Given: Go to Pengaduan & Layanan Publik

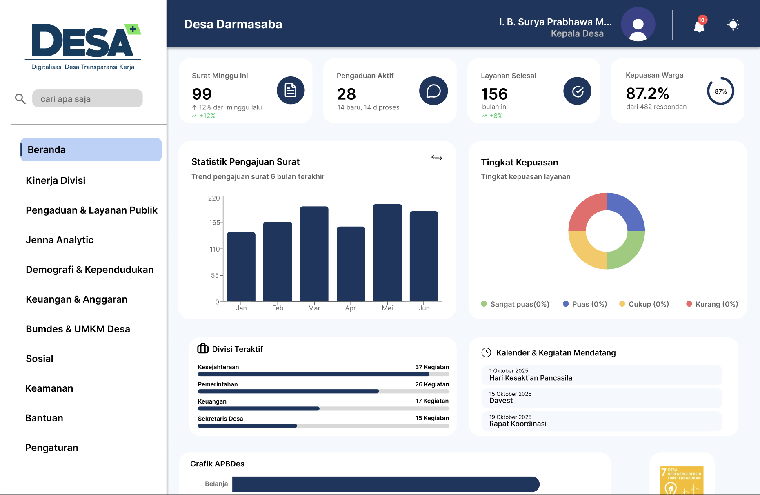Looking at the screenshot, I should pyautogui.click(x=91, y=210).
